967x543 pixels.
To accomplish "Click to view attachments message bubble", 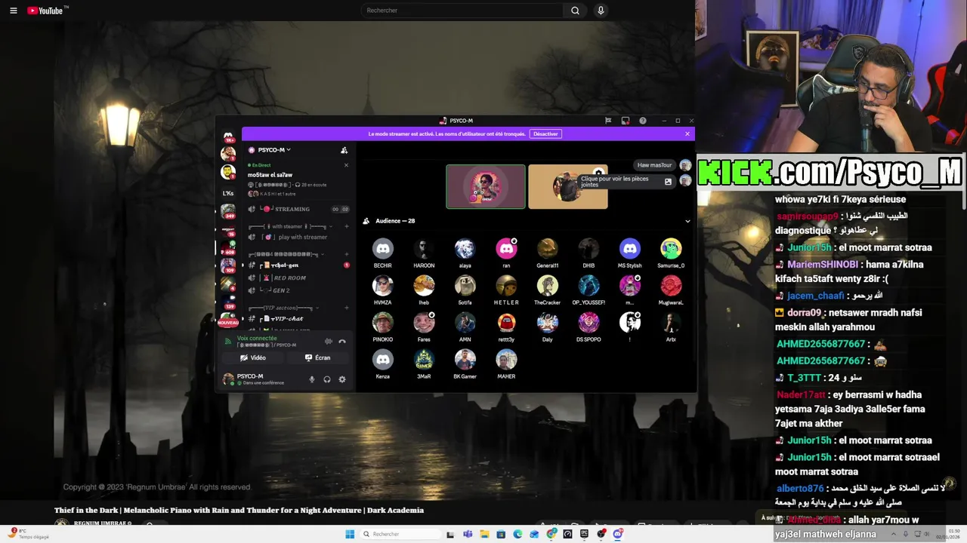I will click(x=626, y=182).
